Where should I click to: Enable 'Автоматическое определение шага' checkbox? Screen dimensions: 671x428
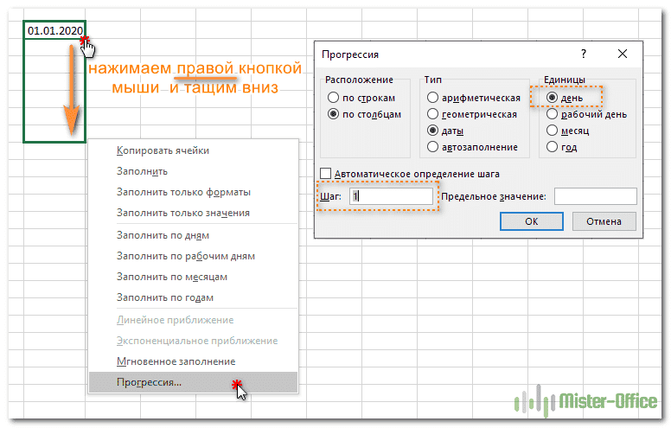pyautogui.click(x=326, y=173)
